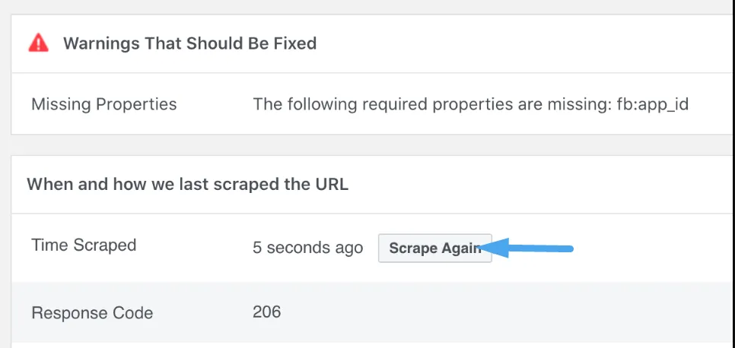Select the 'When and how we last scraped' heading
The height and width of the screenshot is (348, 735).
point(187,185)
